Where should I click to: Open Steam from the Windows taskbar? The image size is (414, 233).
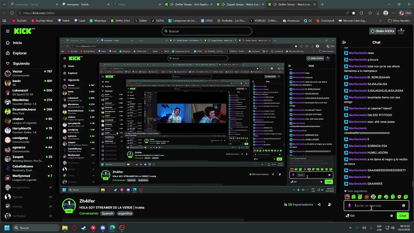tap(84, 228)
